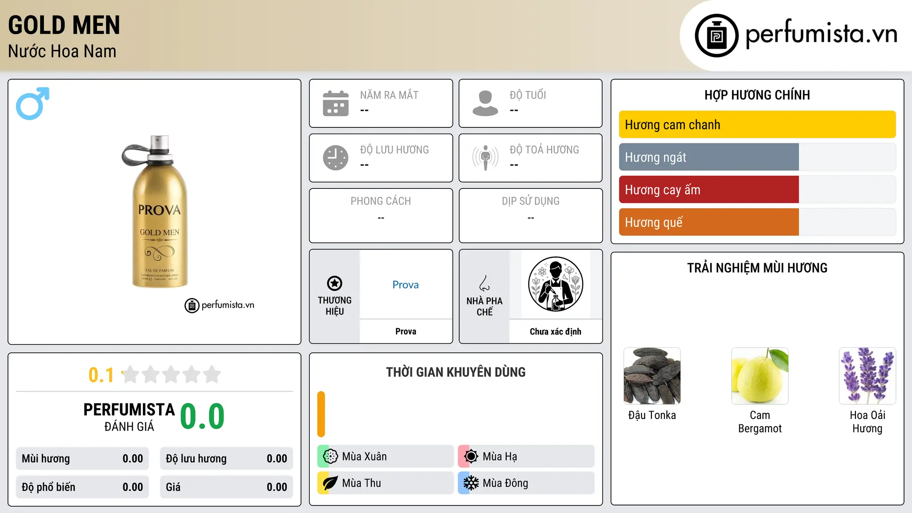Click the Giá score row
Image resolution: width=912 pixels, height=513 pixels.
pos(226,487)
